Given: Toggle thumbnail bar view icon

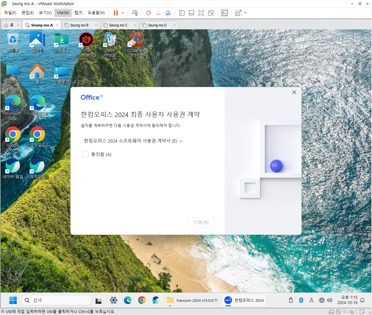Looking at the screenshot, I should coord(191,13).
